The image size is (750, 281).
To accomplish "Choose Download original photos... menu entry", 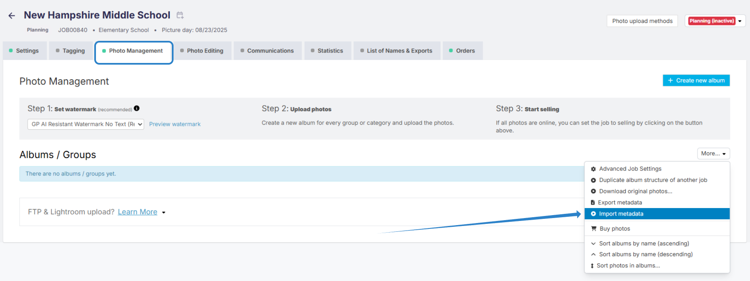I will tap(657, 191).
